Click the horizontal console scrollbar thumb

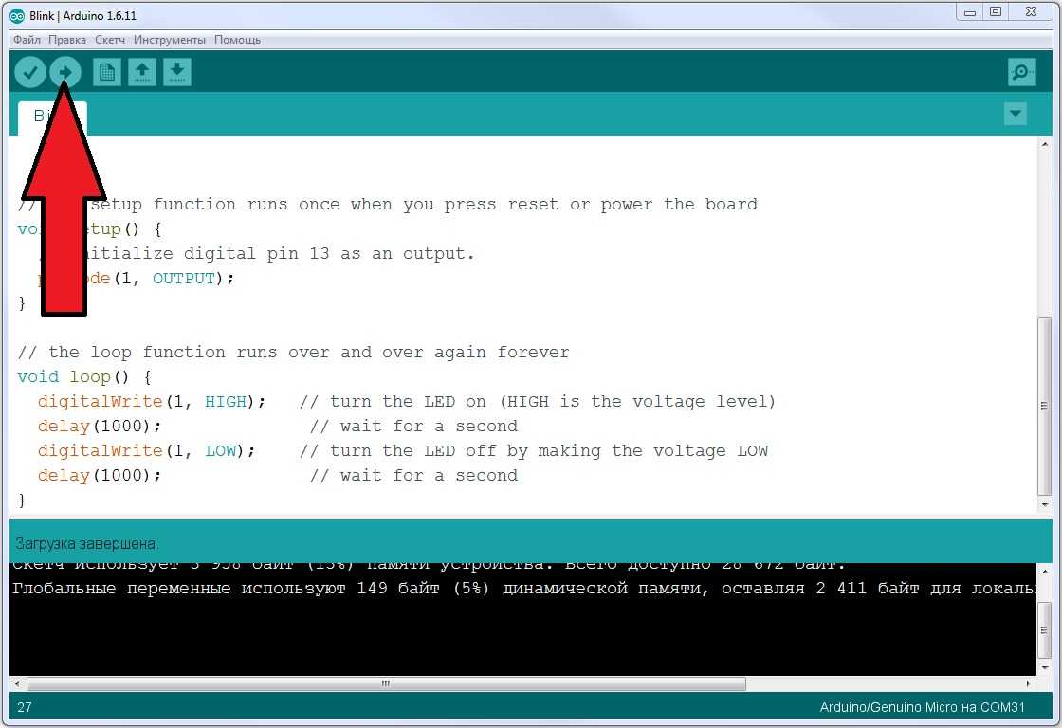[386, 682]
